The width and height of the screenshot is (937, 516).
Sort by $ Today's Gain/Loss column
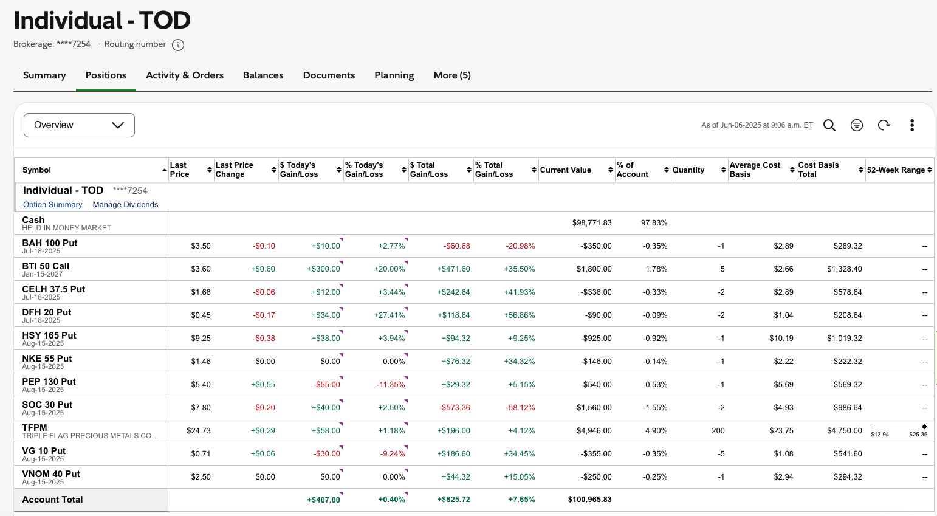click(339, 170)
